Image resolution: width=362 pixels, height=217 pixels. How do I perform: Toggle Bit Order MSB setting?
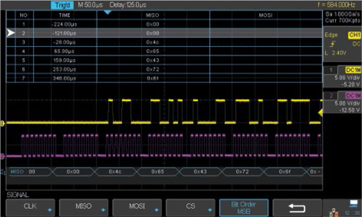point(244,207)
